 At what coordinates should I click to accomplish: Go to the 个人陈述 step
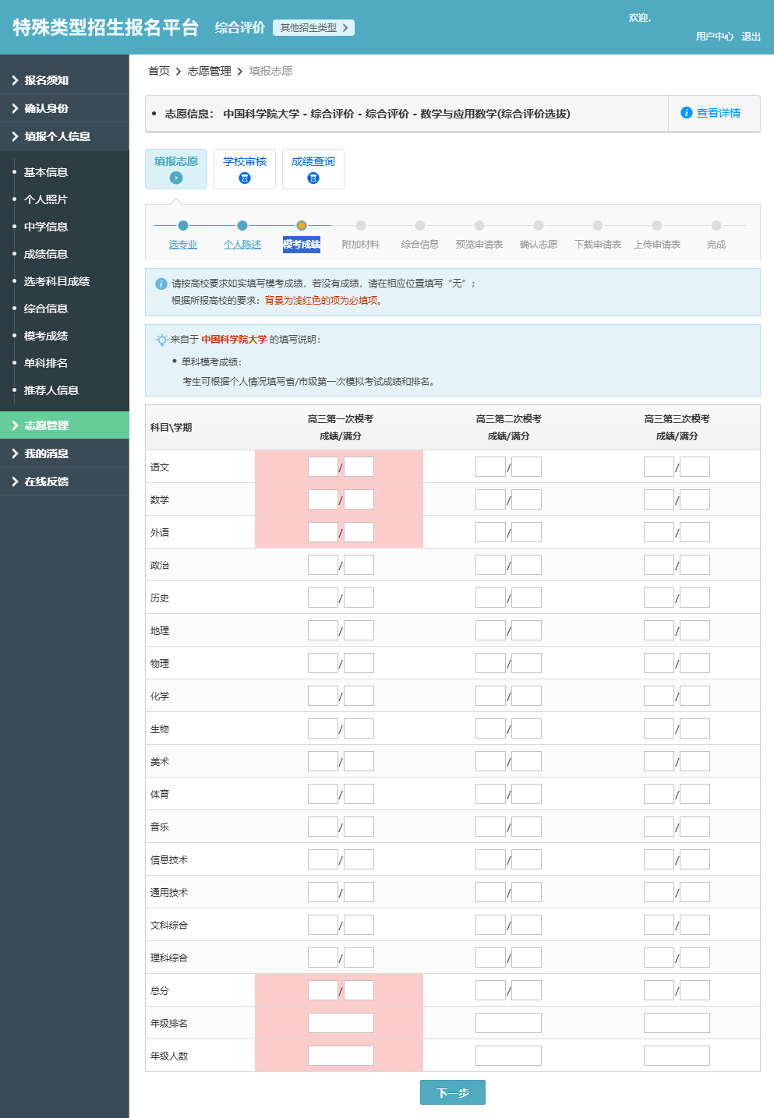242,244
